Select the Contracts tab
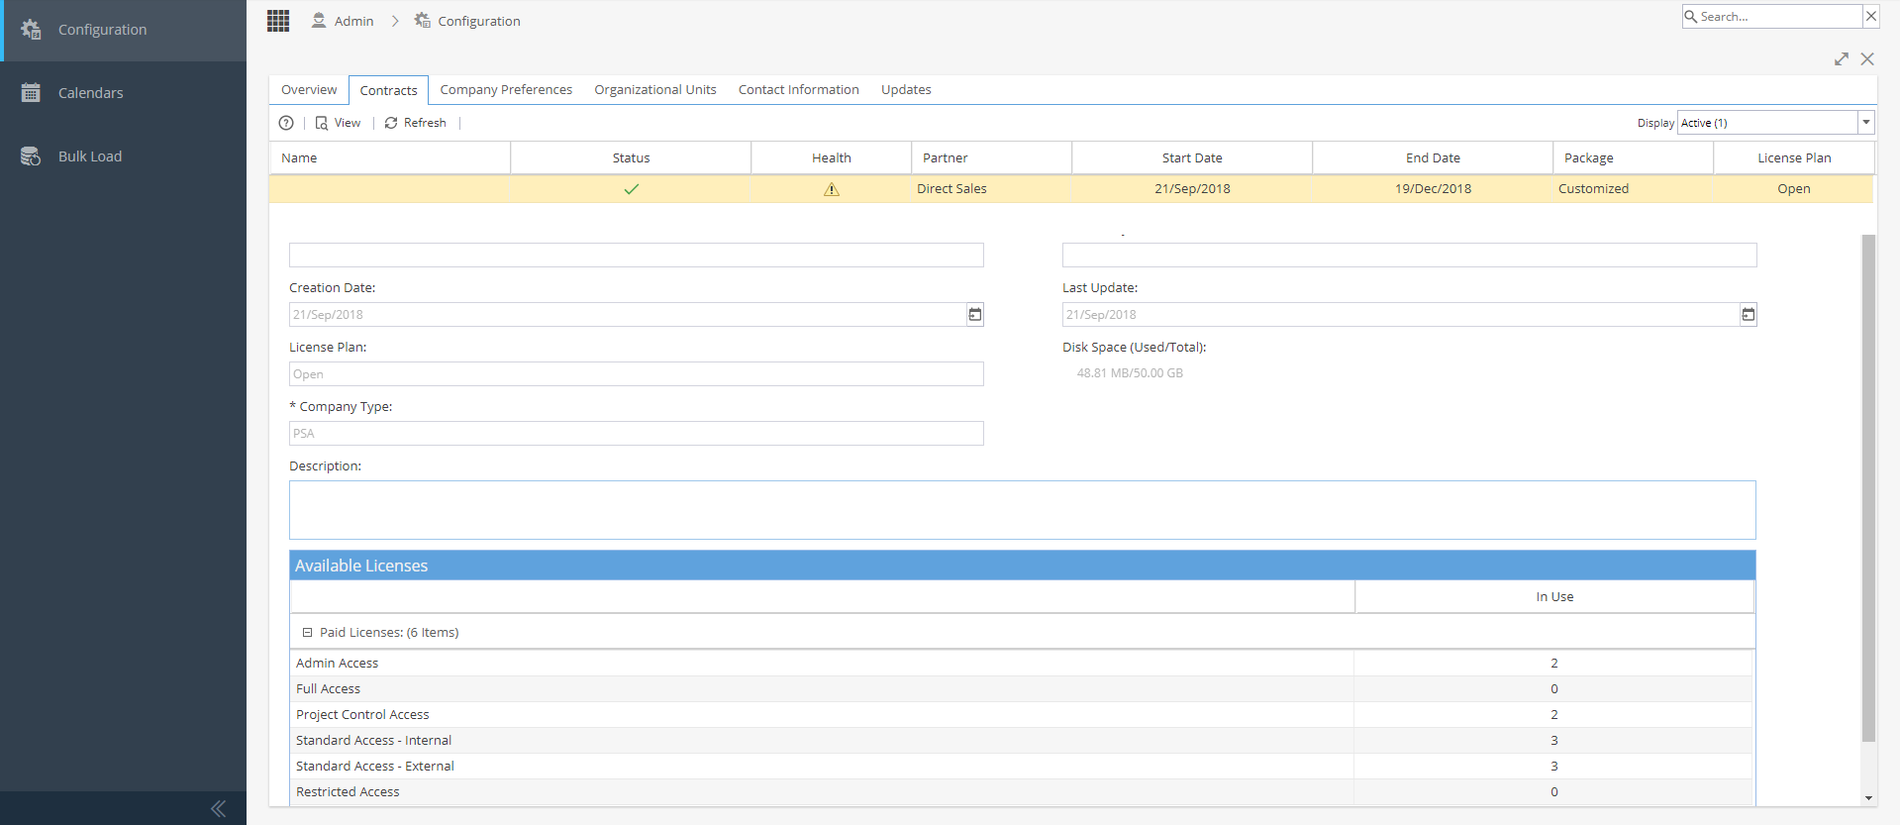This screenshot has height=825, width=1900. coord(388,90)
